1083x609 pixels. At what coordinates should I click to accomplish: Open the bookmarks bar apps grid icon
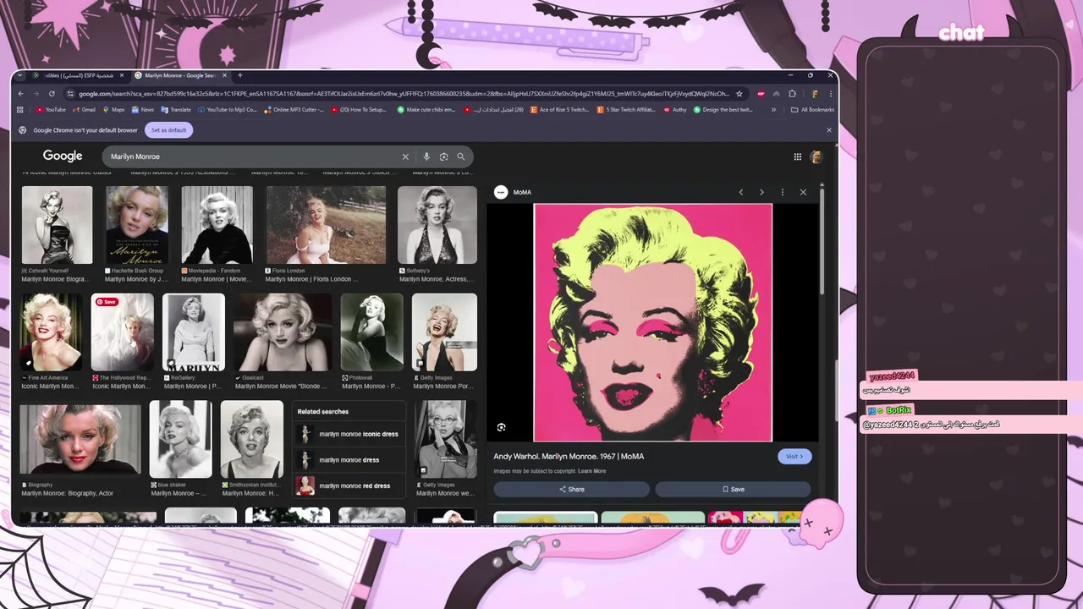[x=20, y=110]
